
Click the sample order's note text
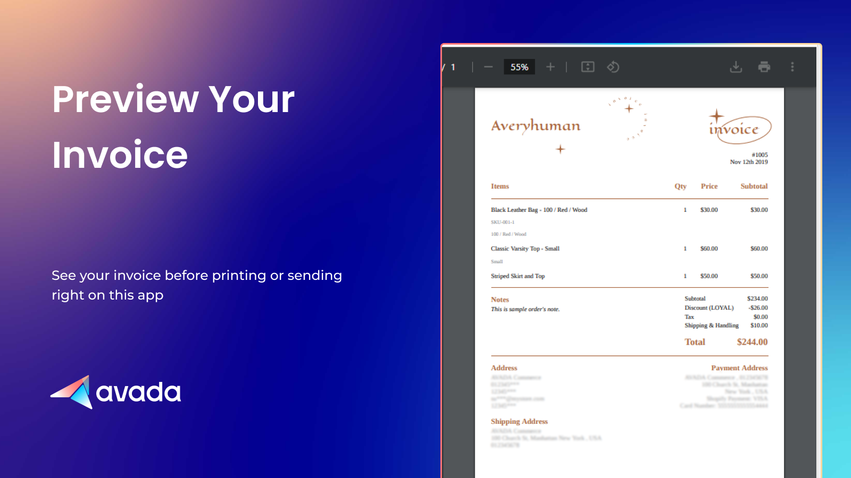click(x=525, y=309)
